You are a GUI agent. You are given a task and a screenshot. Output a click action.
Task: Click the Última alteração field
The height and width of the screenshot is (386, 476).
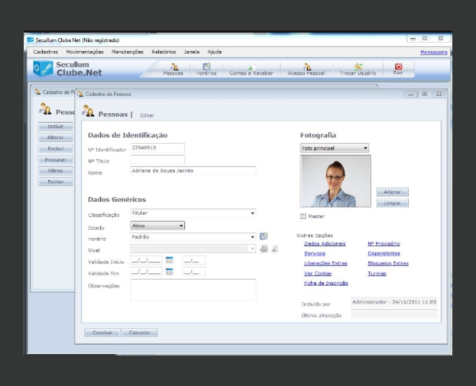(x=394, y=314)
